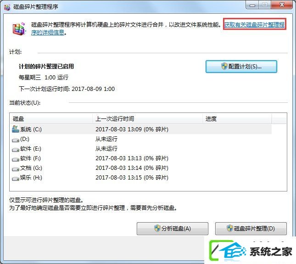Viewport: 296px width, 264px height.
Task: Click the 计划的碎片整理已启用 status text
Action: point(46,67)
